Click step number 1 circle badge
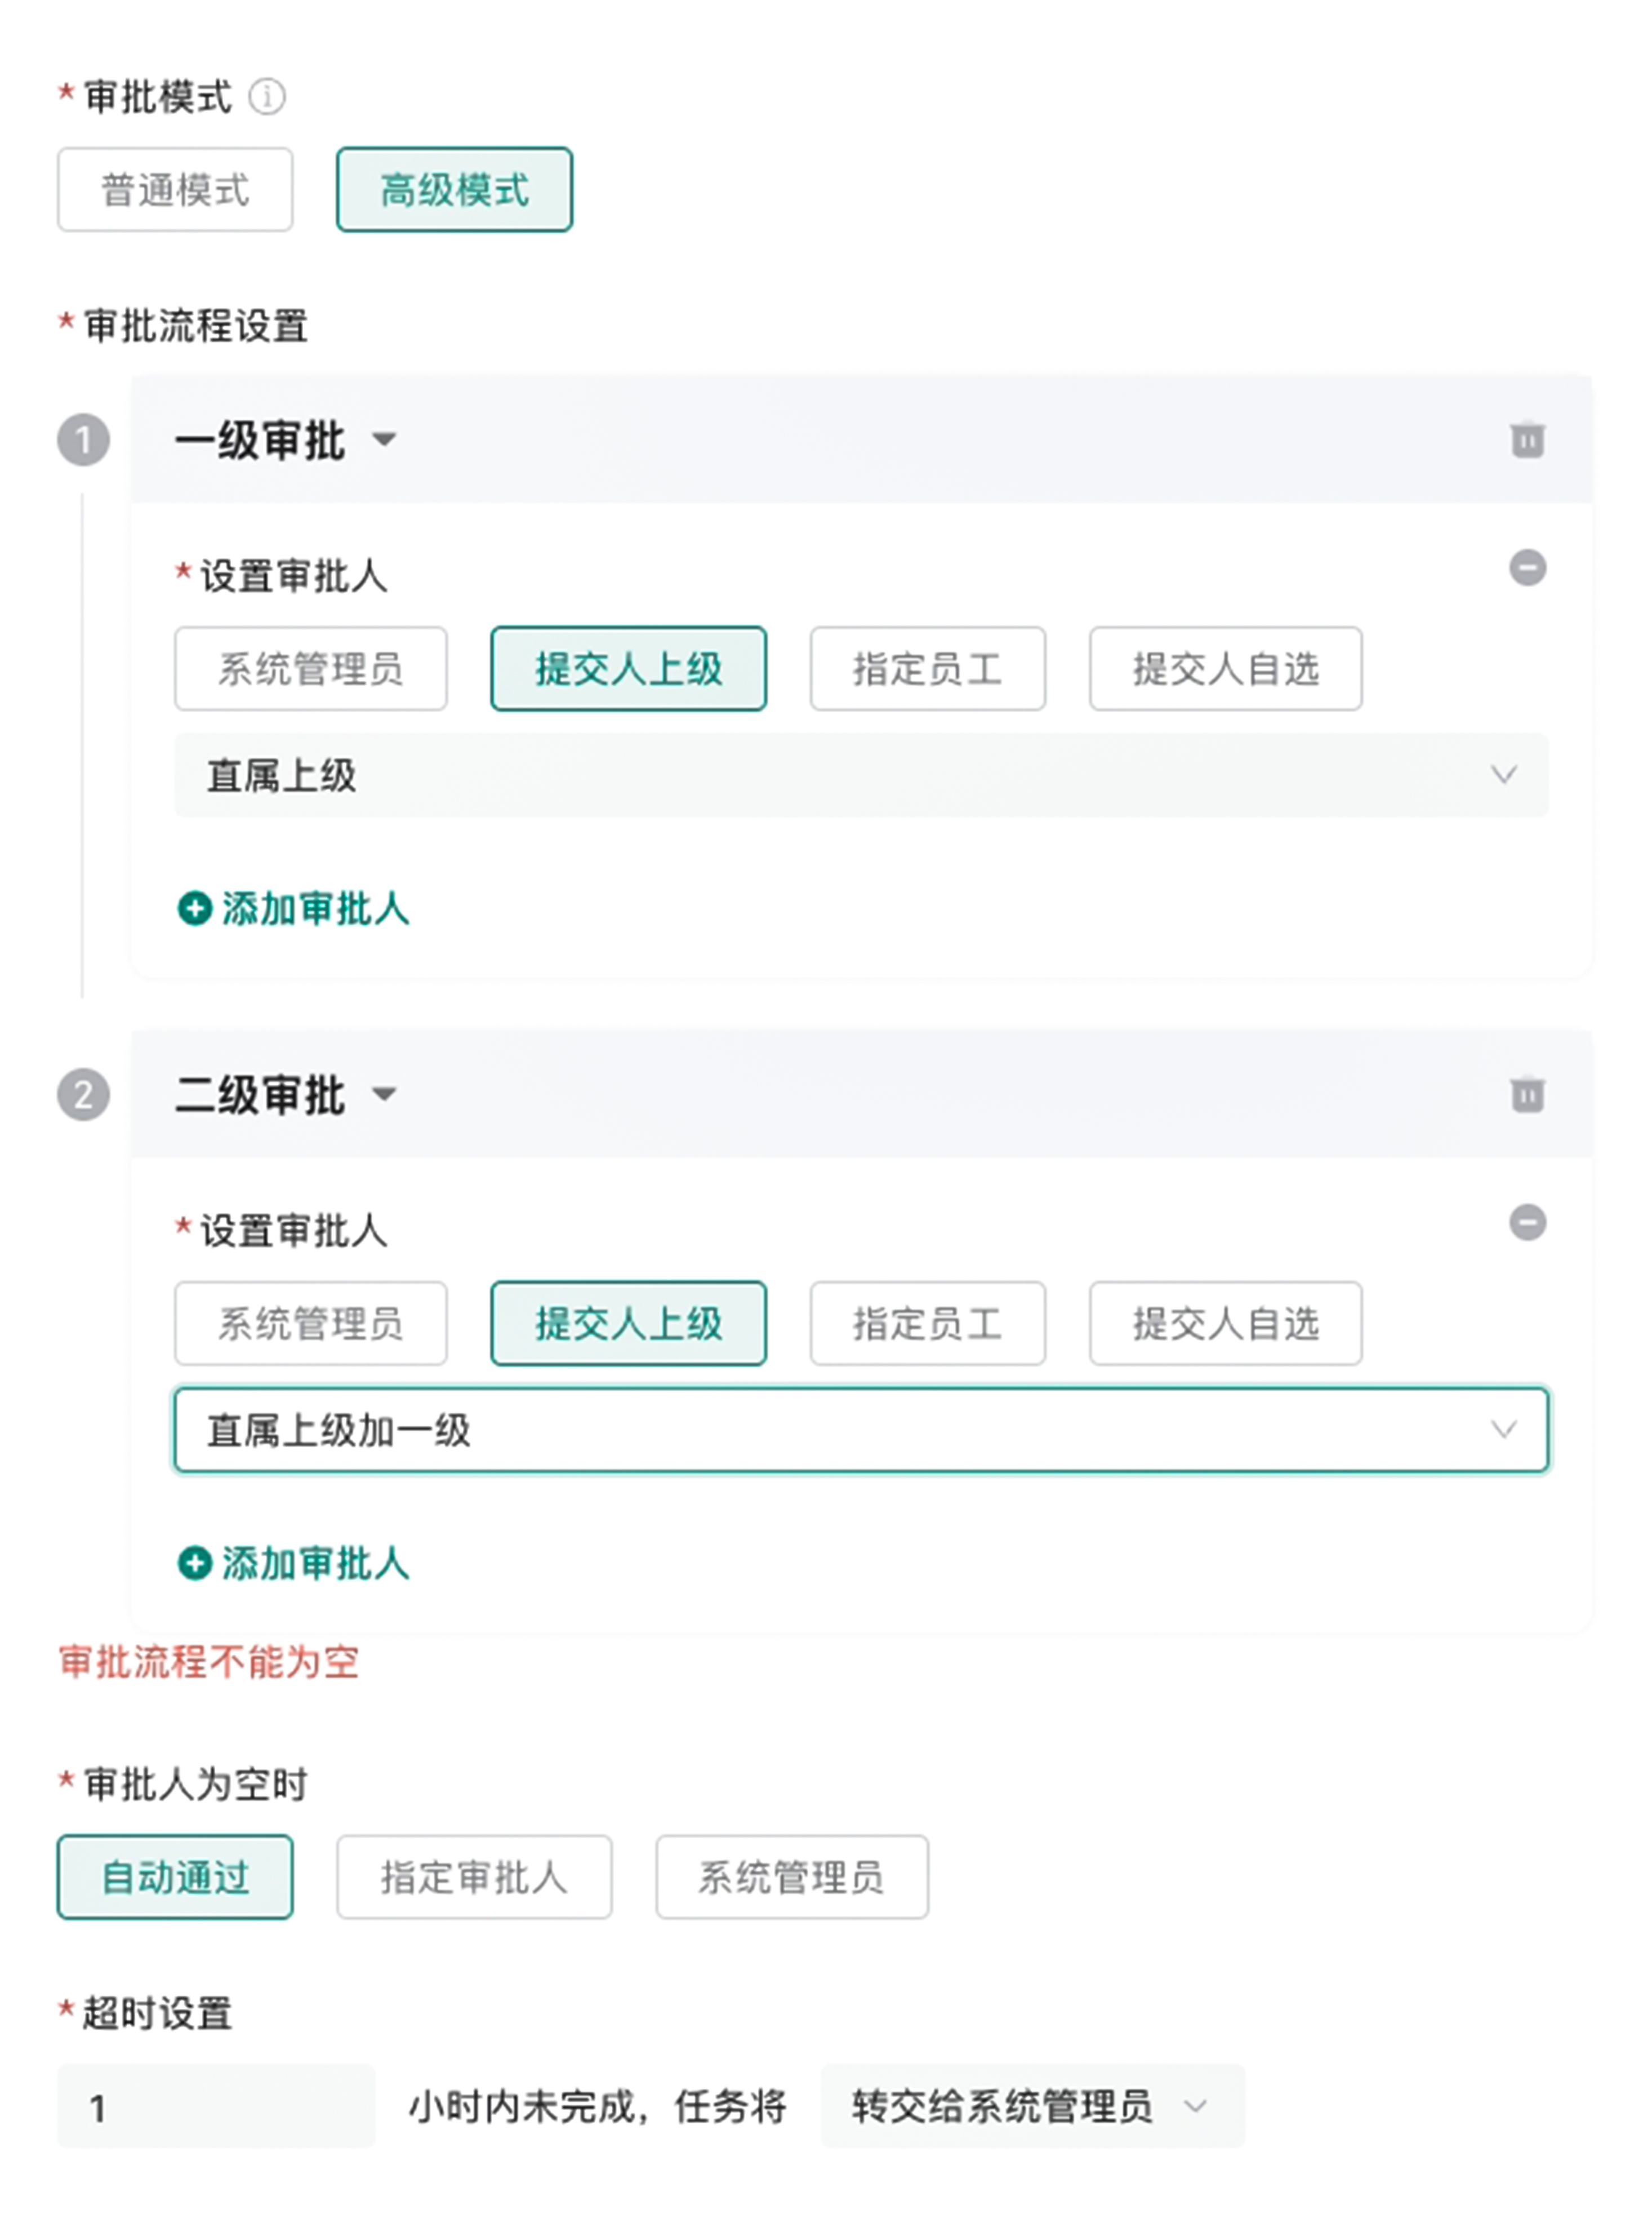The image size is (1652, 2219). pos(83,440)
